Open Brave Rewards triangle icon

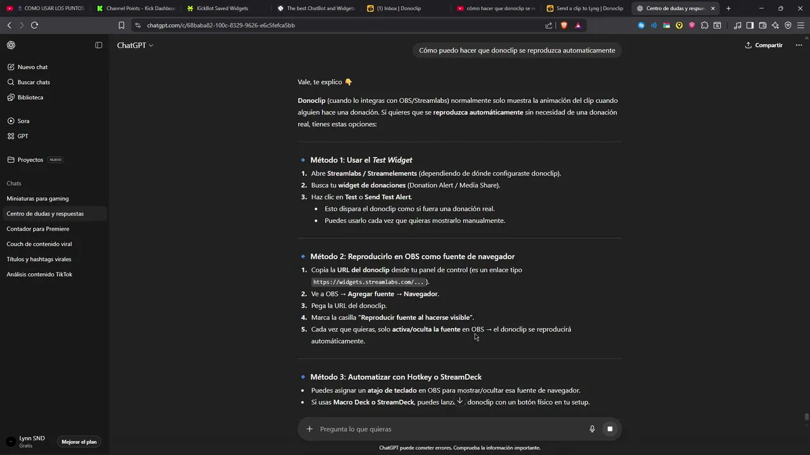pyautogui.click(x=578, y=25)
